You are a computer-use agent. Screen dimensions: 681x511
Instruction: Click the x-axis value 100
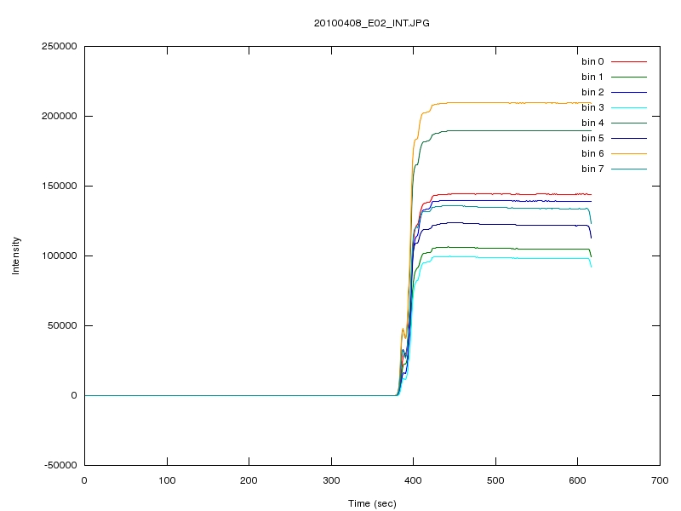coord(167,480)
